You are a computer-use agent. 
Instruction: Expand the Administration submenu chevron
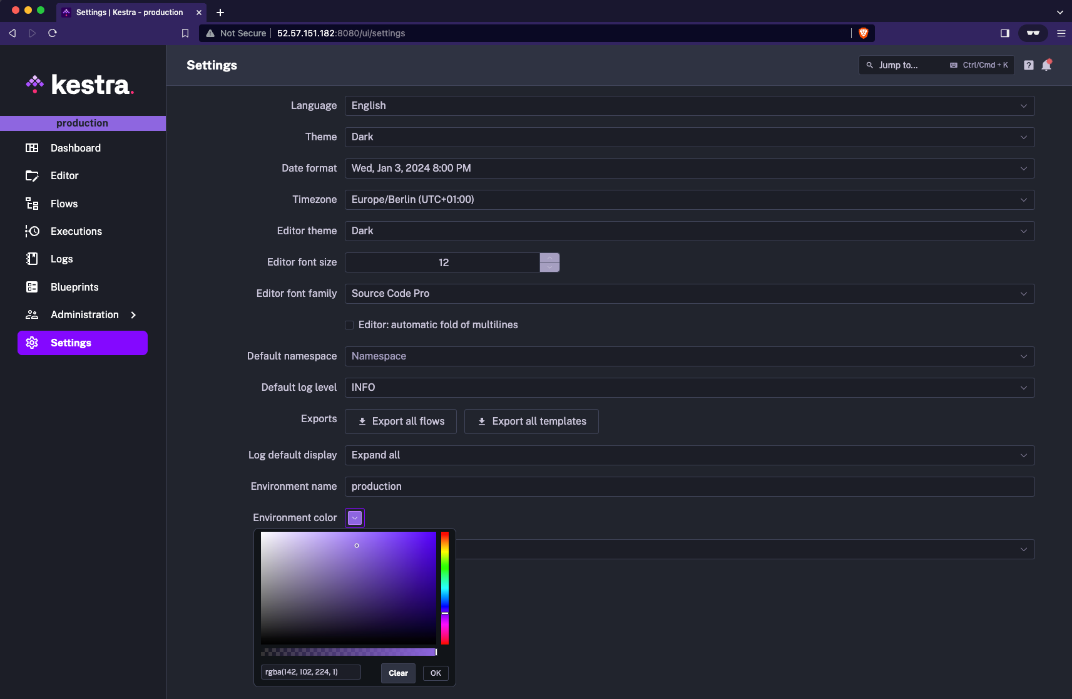click(133, 315)
